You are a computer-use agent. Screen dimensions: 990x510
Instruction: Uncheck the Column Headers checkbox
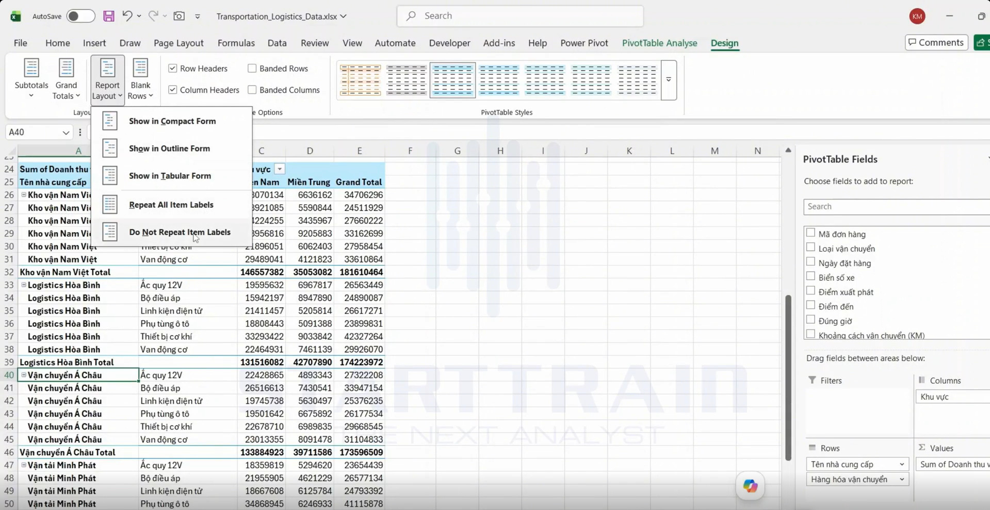click(173, 90)
